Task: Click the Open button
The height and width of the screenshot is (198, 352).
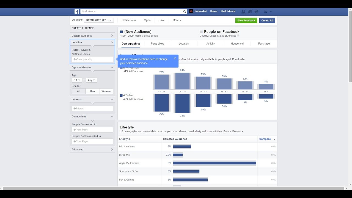Action: tap(147, 20)
